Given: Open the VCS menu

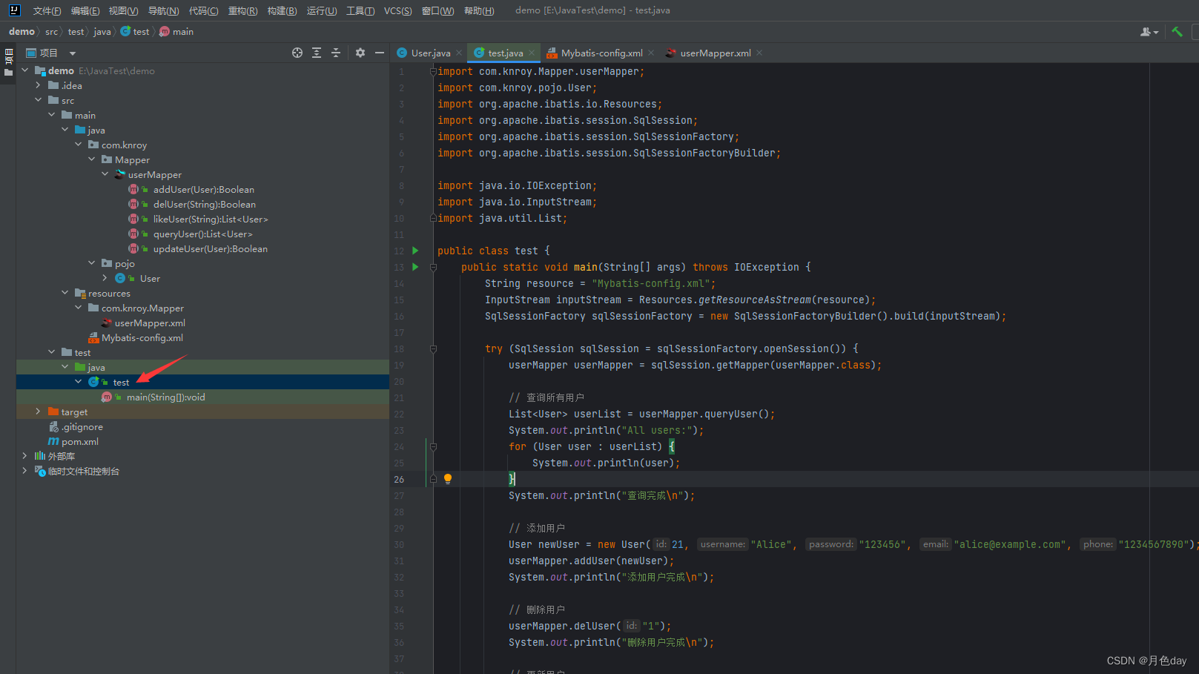Looking at the screenshot, I should 398,10.
